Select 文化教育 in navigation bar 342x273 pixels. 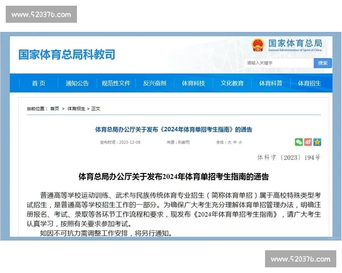pyautogui.click(x=232, y=83)
